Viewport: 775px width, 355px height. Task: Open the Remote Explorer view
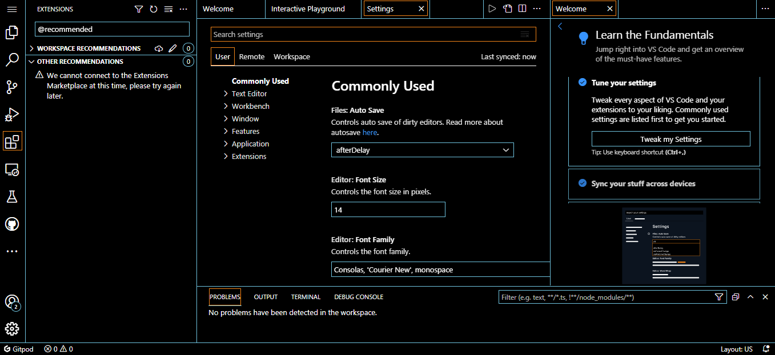click(12, 169)
